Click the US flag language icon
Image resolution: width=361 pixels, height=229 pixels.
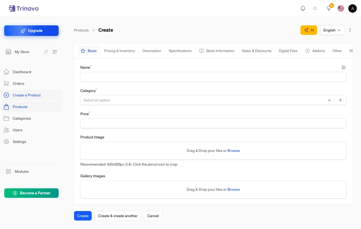click(x=341, y=8)
